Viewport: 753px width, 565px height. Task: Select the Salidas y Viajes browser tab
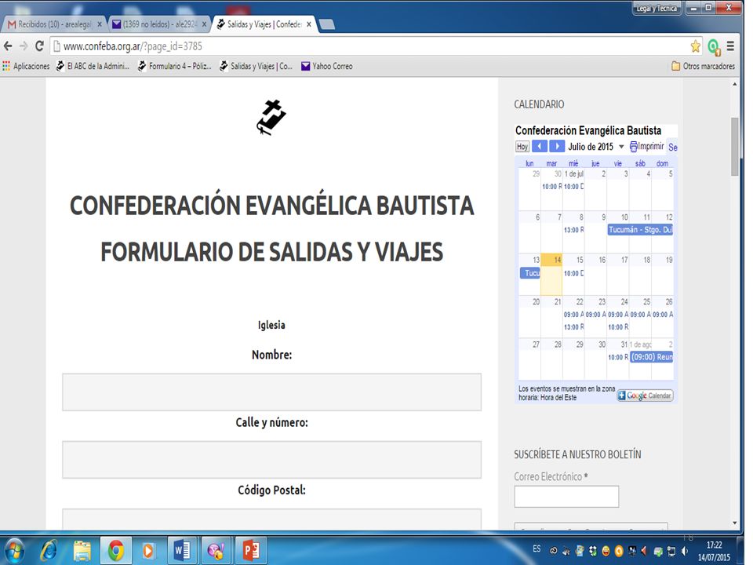click(x=264, y=24)
